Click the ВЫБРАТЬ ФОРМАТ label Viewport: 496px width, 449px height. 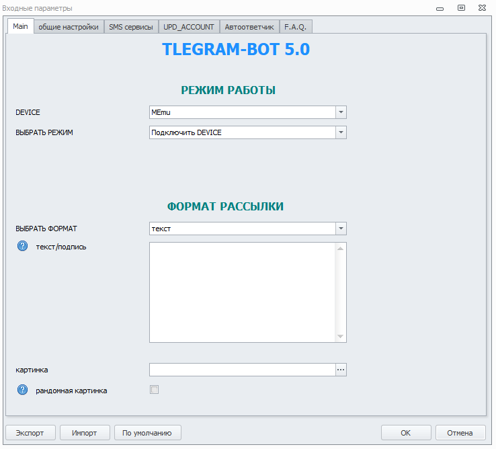coord(46,229)
